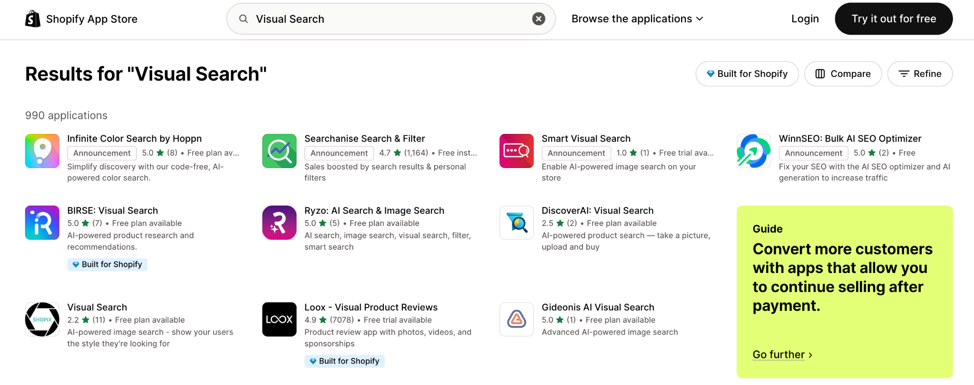This screenshot has width=974, height=385.
Task: Open the WinnSEO app icon
Action: coord(753,151)
